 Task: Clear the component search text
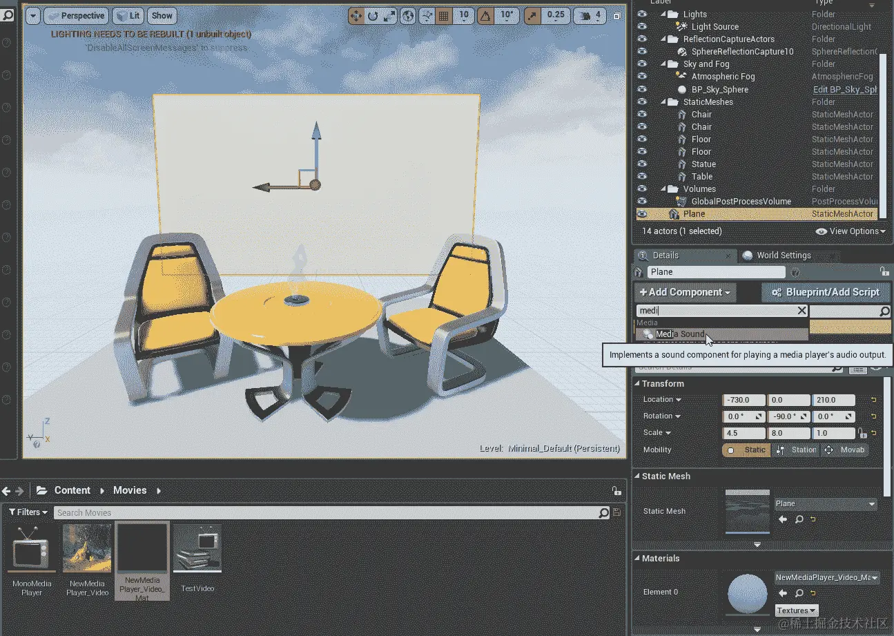tap(801, 311)
